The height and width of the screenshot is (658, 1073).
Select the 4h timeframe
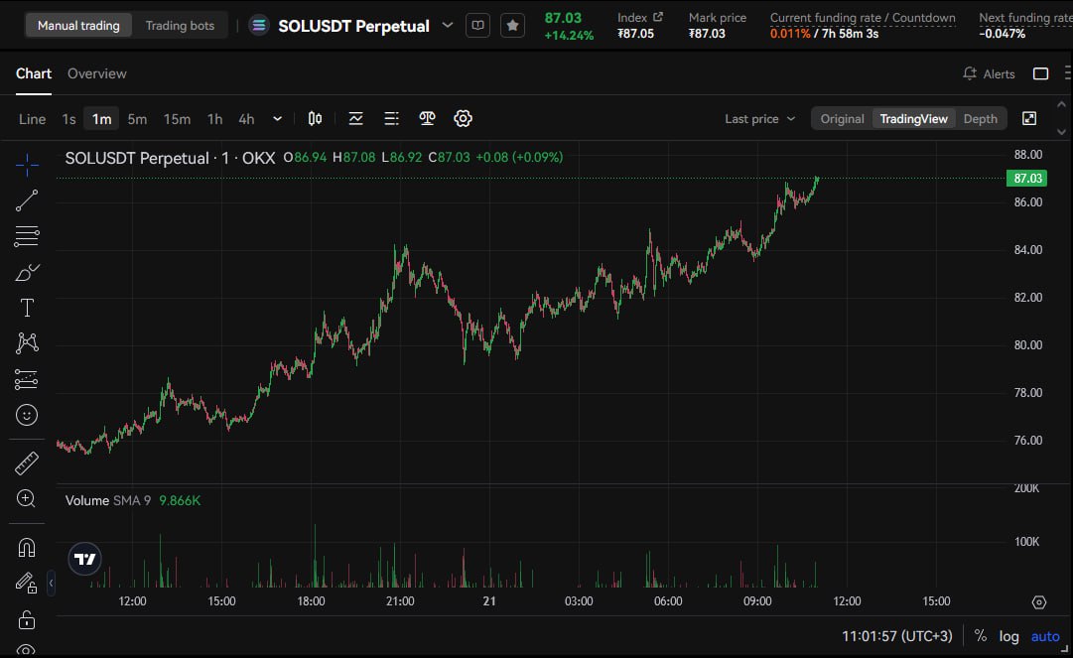pos(246,119)
